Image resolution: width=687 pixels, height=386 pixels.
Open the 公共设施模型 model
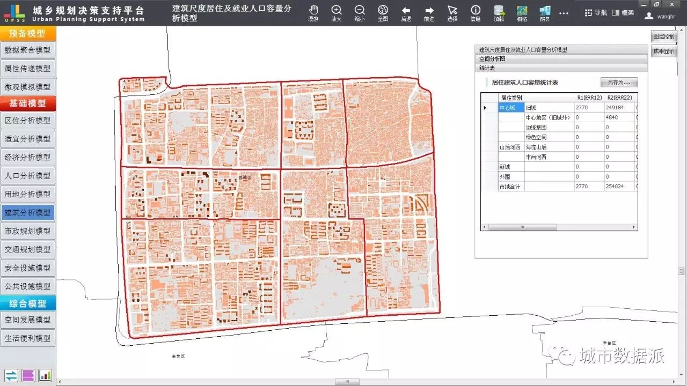pos(28,286)
